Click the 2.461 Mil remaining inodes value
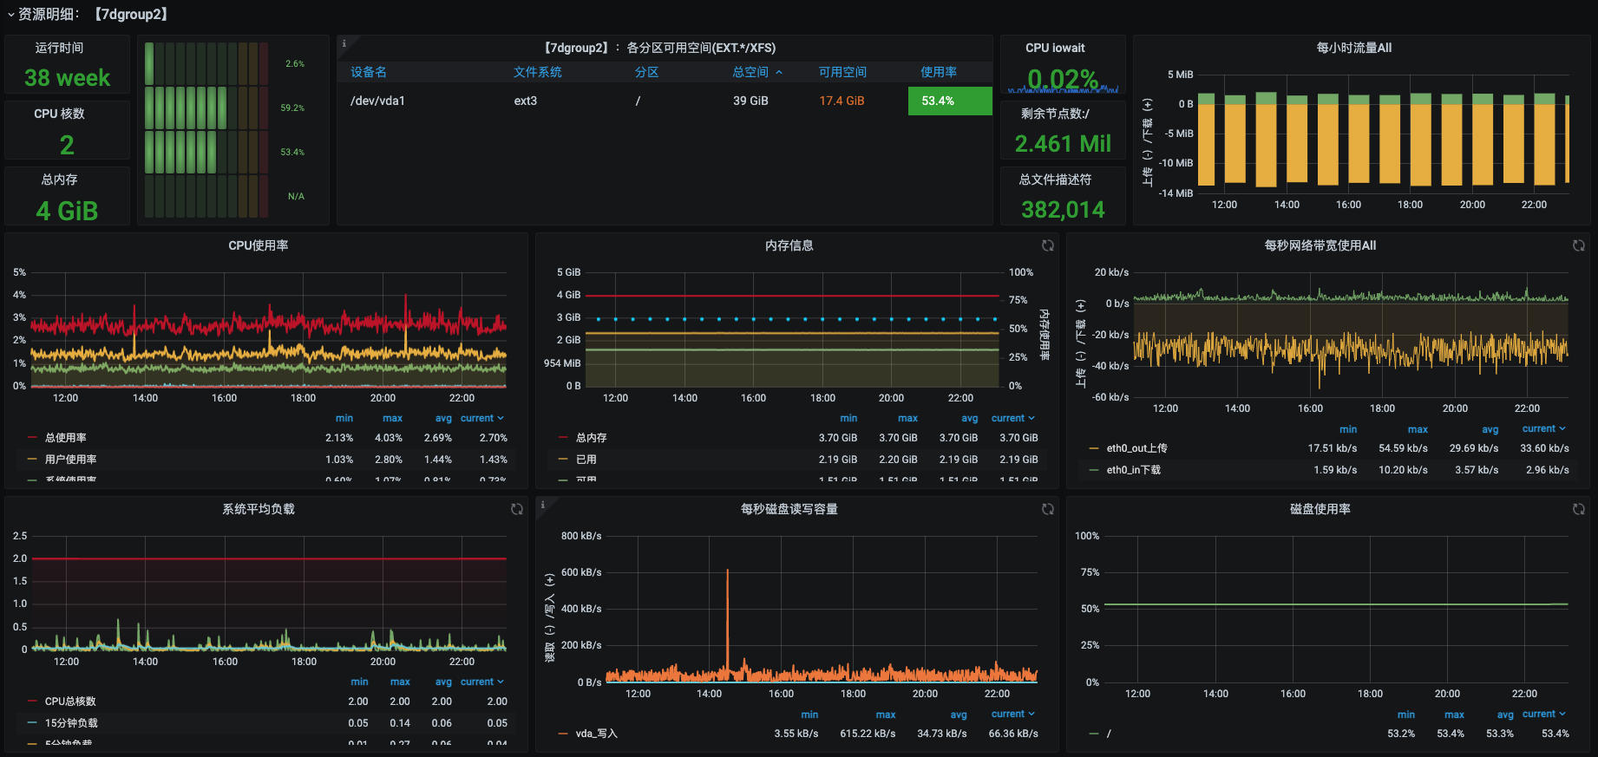The width and height of the screenshot is (1598, 757). 1063,144
